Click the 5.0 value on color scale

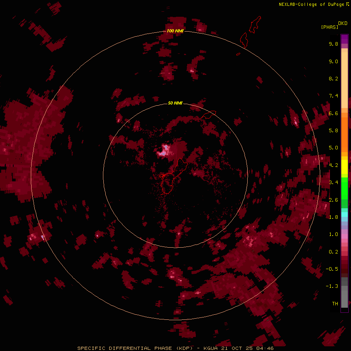point(333,148)
